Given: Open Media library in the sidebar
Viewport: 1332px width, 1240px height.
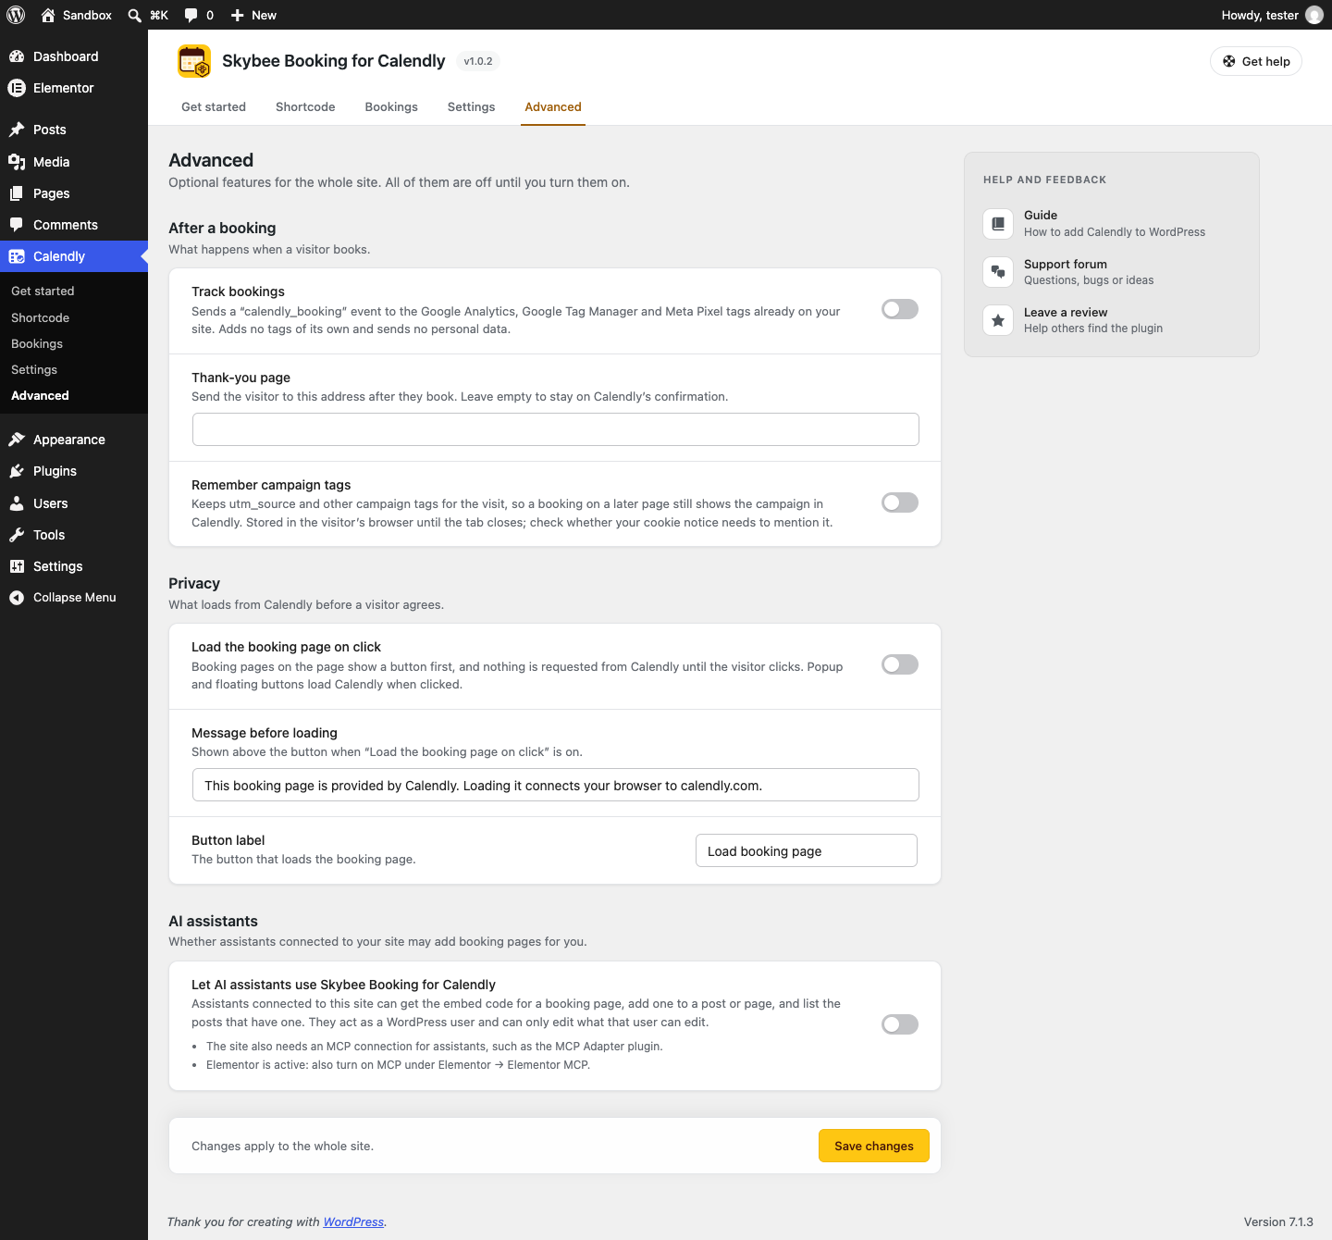Looking at the screenshot, I should [74, 162].
